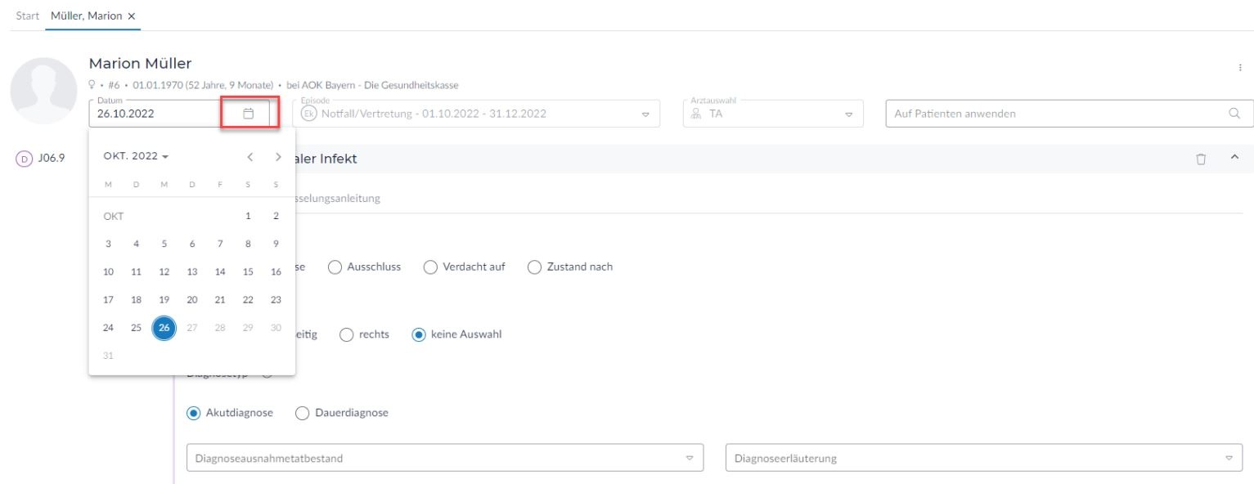Delete diagnosis with trash icon
The image size is (1254, 484).
(1202, 159)
